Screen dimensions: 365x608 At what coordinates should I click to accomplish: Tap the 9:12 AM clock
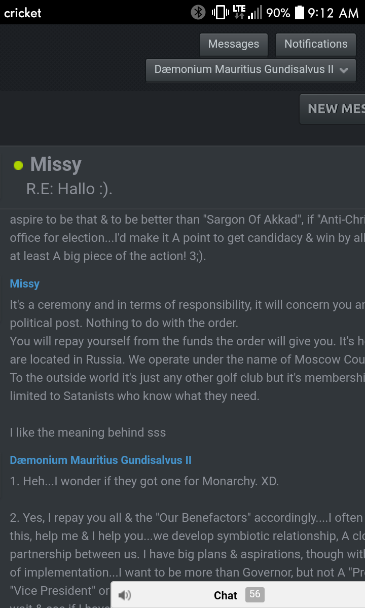pyautogui.click(x=333, y=13)
